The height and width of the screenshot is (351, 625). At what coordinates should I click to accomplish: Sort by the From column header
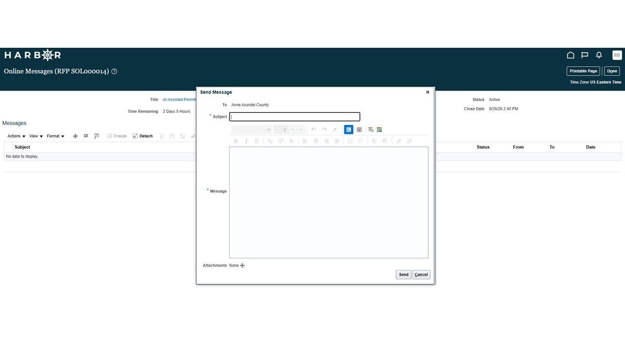518,147
